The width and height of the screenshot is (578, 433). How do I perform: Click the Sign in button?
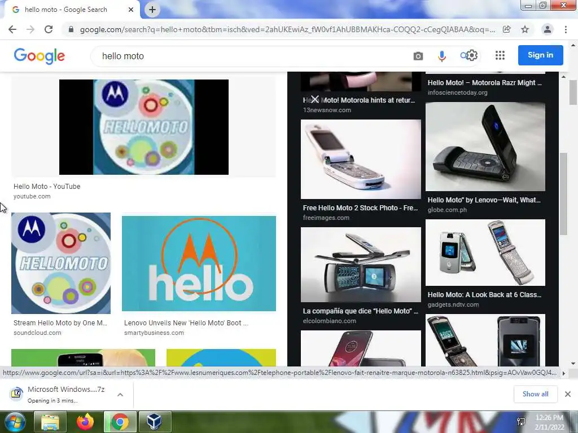tap(540, 55)
